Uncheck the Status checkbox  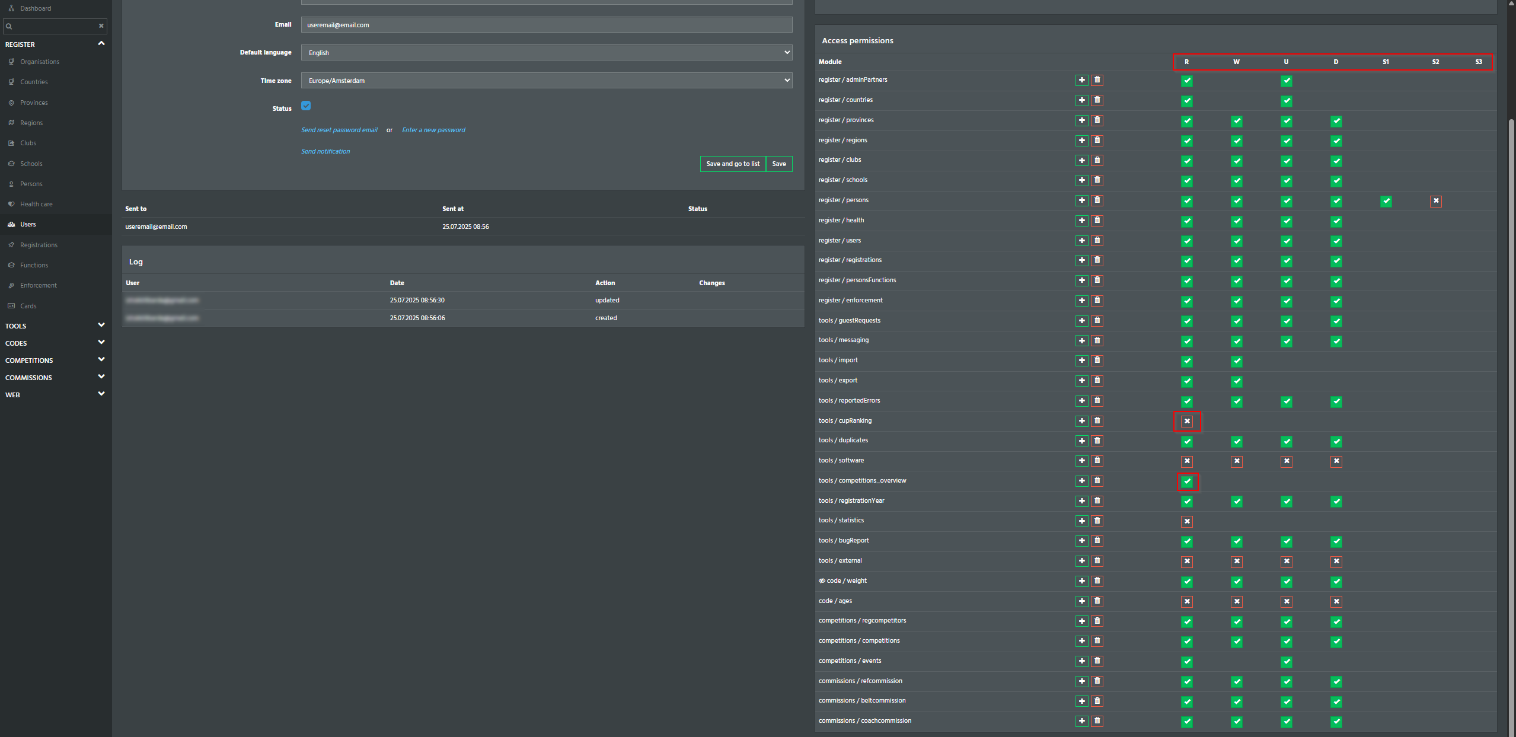tap(306, 106)
